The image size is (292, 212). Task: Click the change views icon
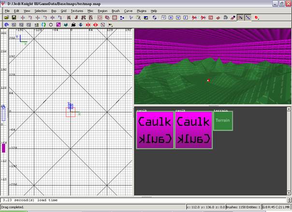[131, 17]
